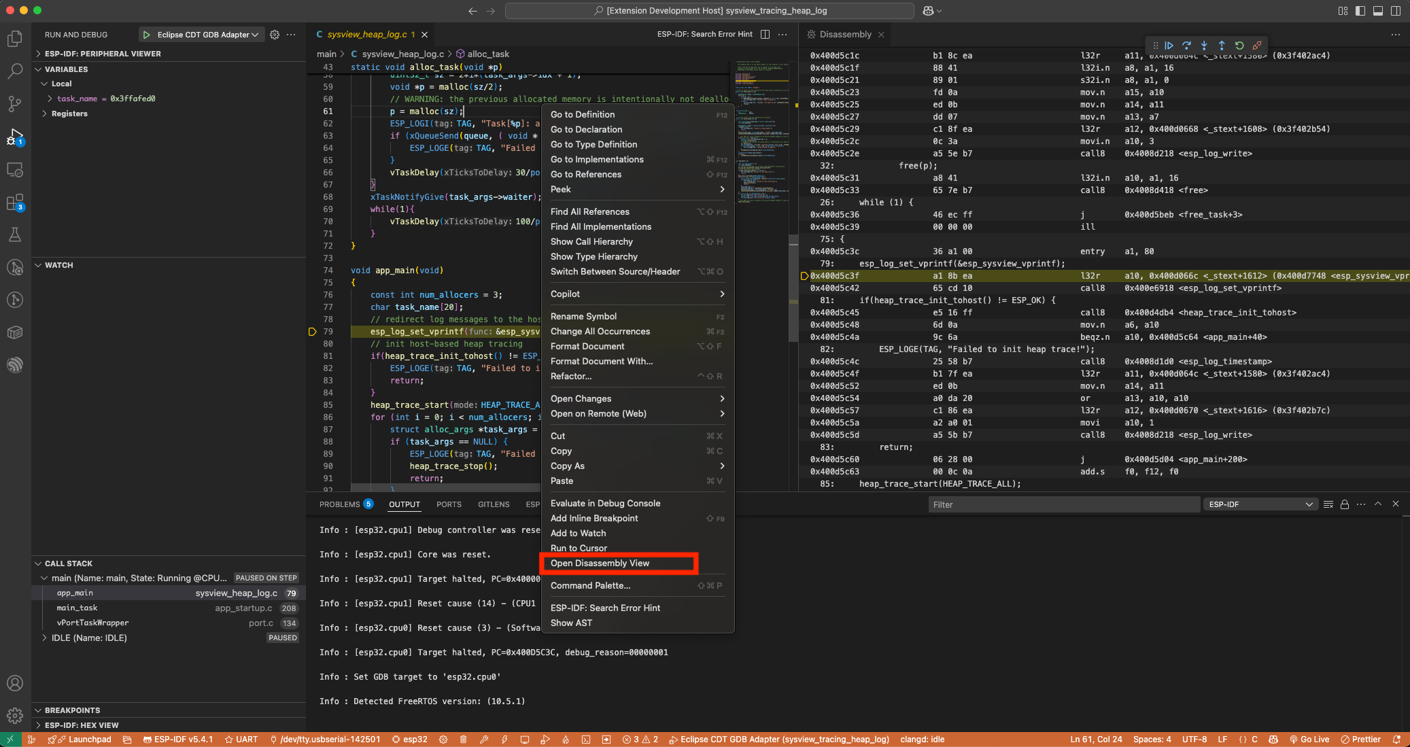Continue execution using the blue play icon

coord(1169,46)
